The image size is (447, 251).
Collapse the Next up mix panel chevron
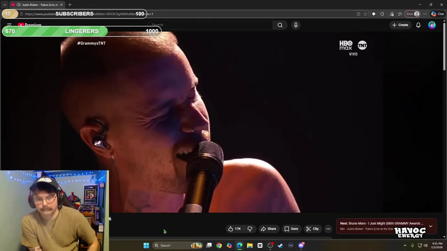[x=431, y=226]
